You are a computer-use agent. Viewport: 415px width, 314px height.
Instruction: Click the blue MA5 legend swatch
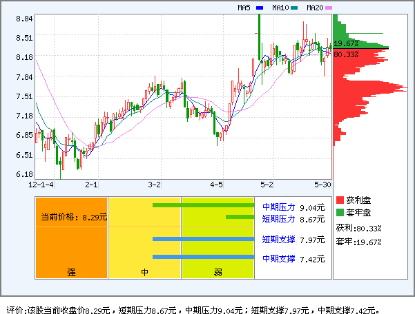pyautogui.click(x=260, y=8)
